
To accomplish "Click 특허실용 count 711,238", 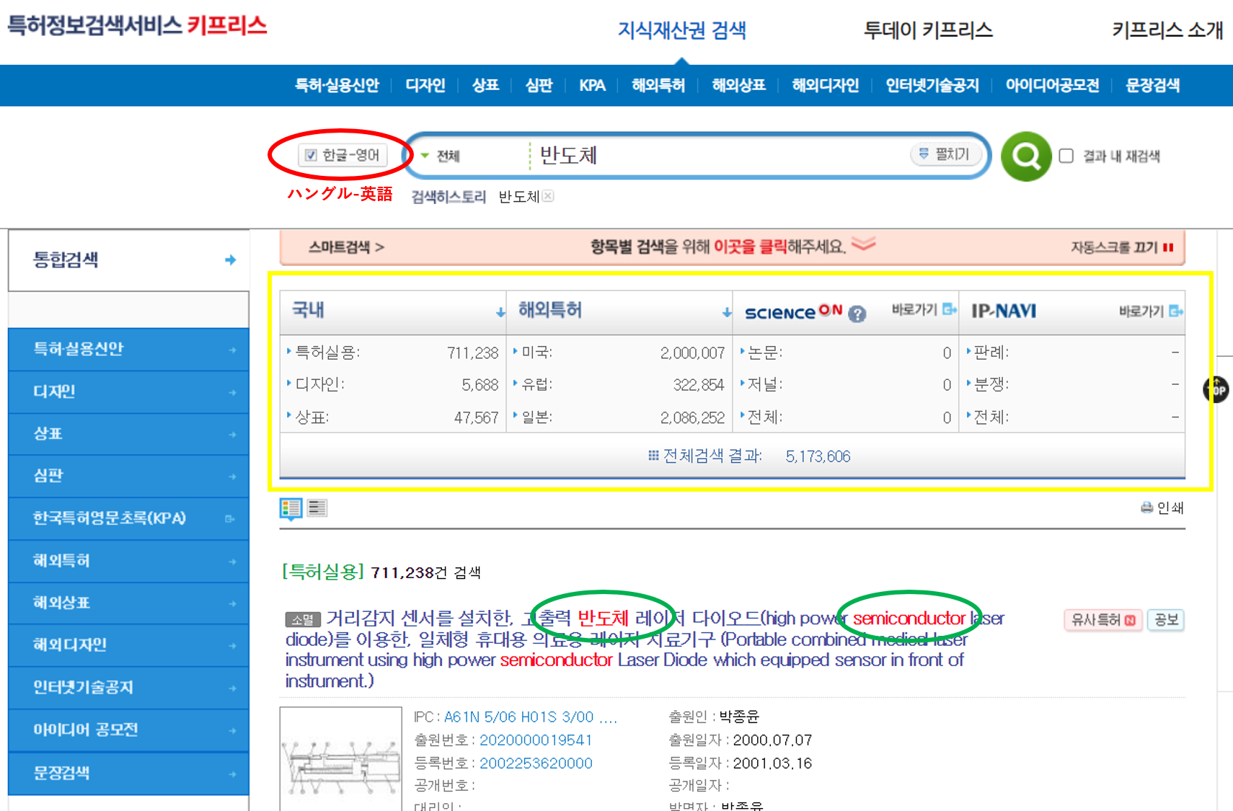I will pos(472,353).
